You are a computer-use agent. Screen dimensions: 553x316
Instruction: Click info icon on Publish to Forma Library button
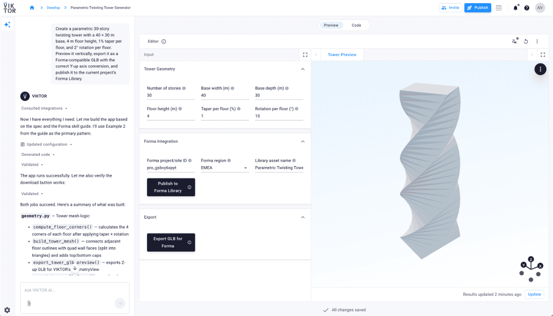189,187
